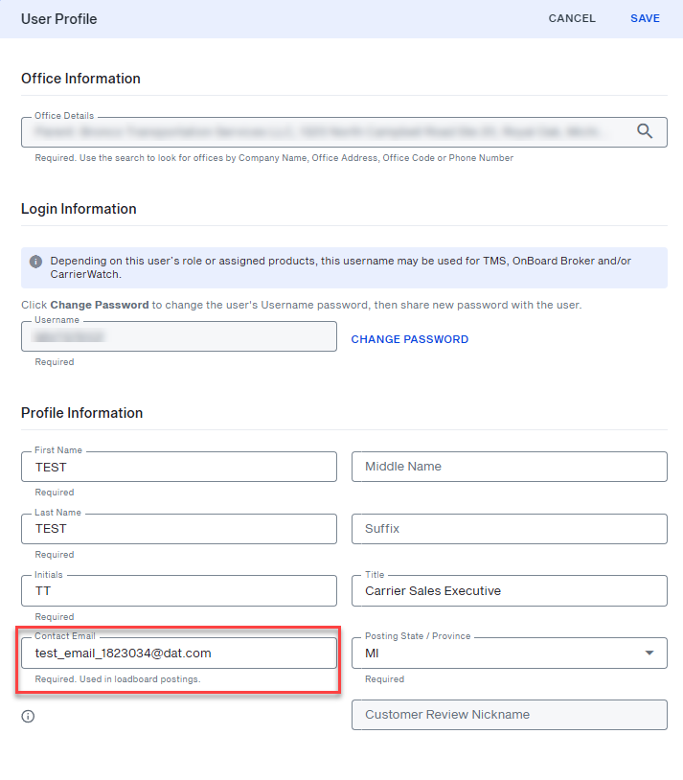Screen dimensions: 683x780
Task: Click the magnifier search icon in Office Details
Action: [x=645, y=131]
